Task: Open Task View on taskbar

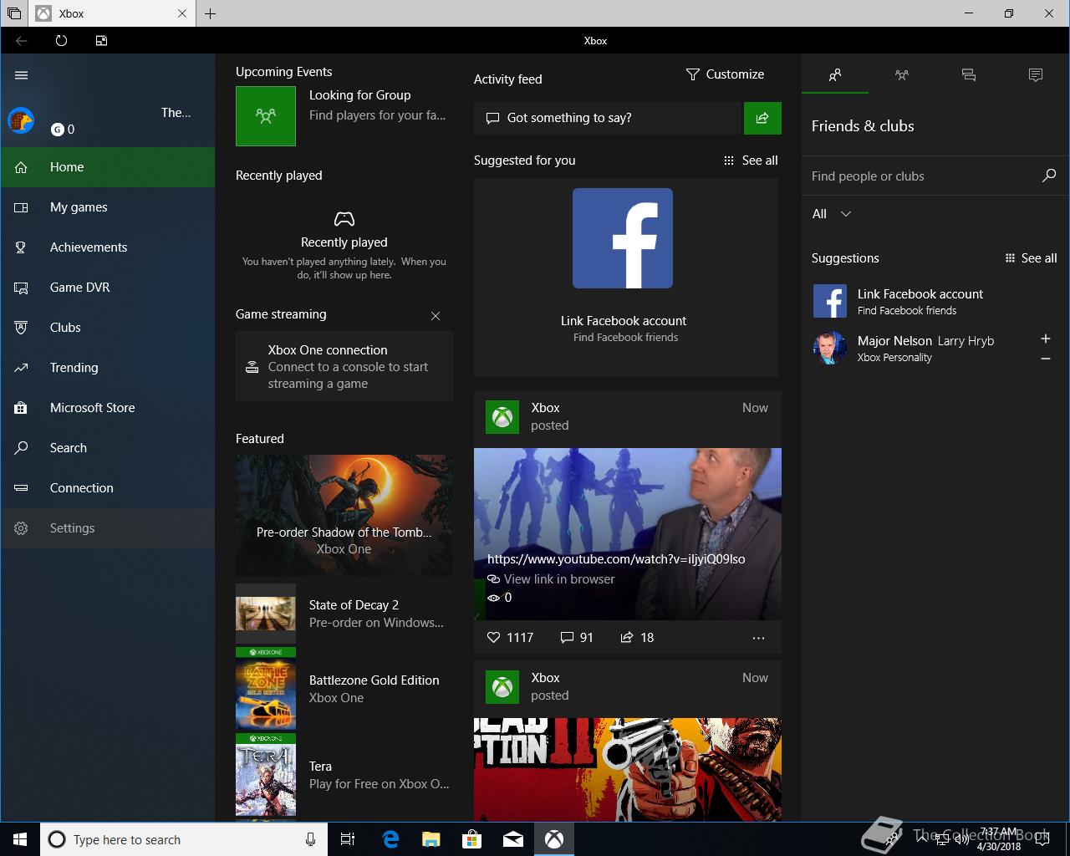Action: 348,839
